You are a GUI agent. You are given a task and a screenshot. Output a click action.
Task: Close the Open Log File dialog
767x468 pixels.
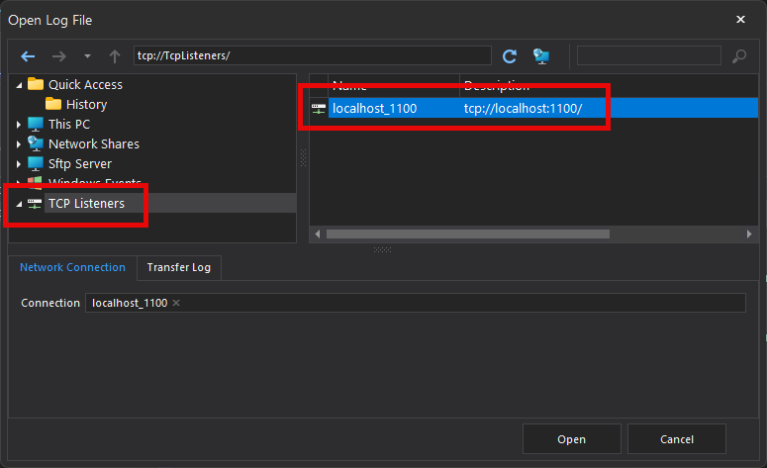point(740,19)
